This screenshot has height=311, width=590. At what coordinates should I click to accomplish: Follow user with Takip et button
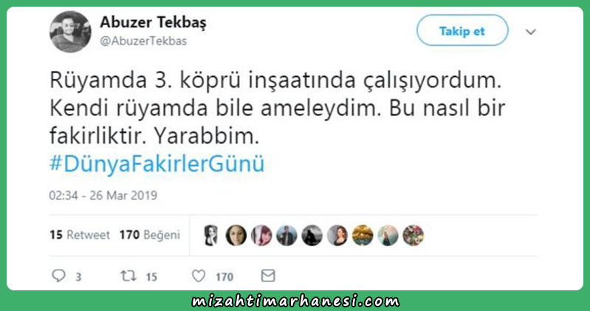(462, 30)
